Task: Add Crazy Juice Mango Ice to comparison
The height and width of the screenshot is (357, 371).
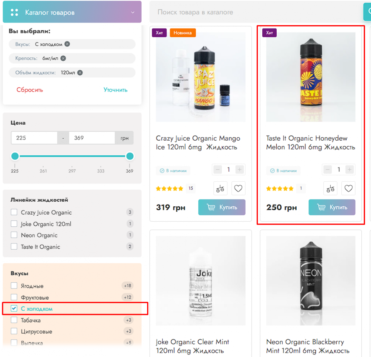Action: pos(221,188)
